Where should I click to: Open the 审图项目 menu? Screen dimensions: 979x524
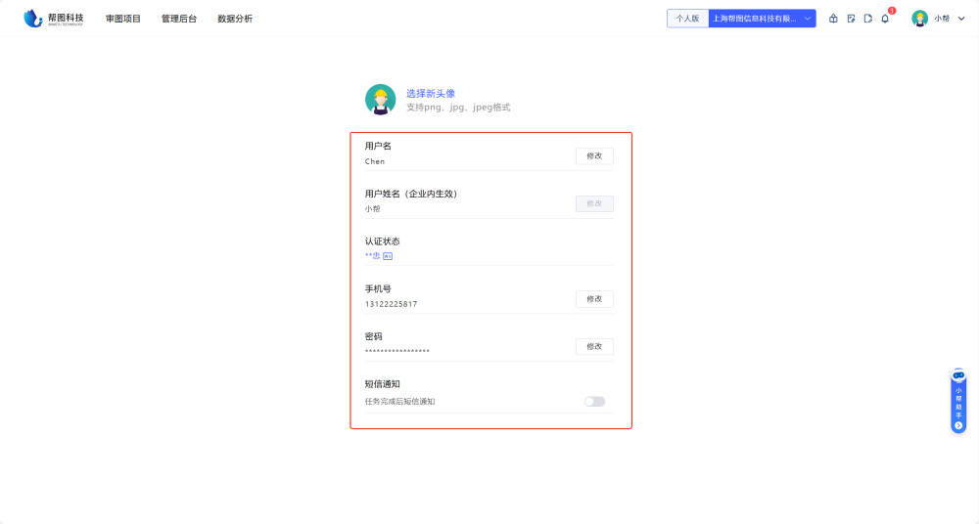(x=123, y=19)
